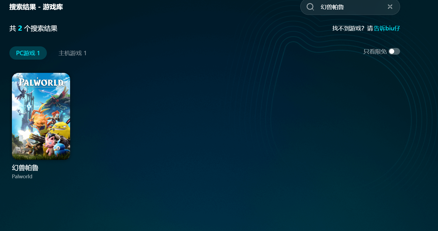Click the 搜索结果 - 游戏库 page heading
The image size is (438, 231).
[36, 7]
